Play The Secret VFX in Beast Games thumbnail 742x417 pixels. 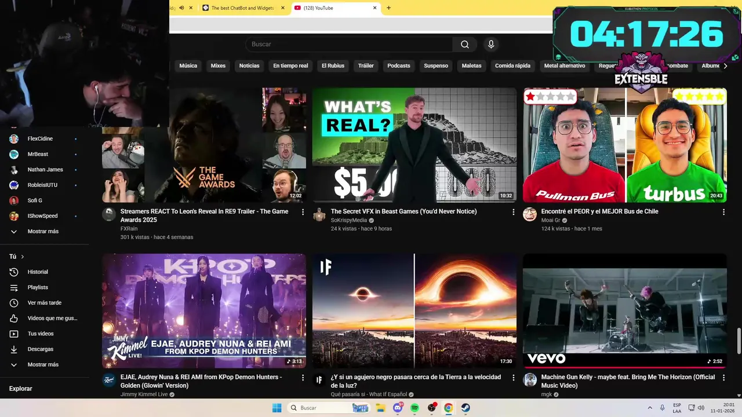pyautogui.click(x=414, y=145)
